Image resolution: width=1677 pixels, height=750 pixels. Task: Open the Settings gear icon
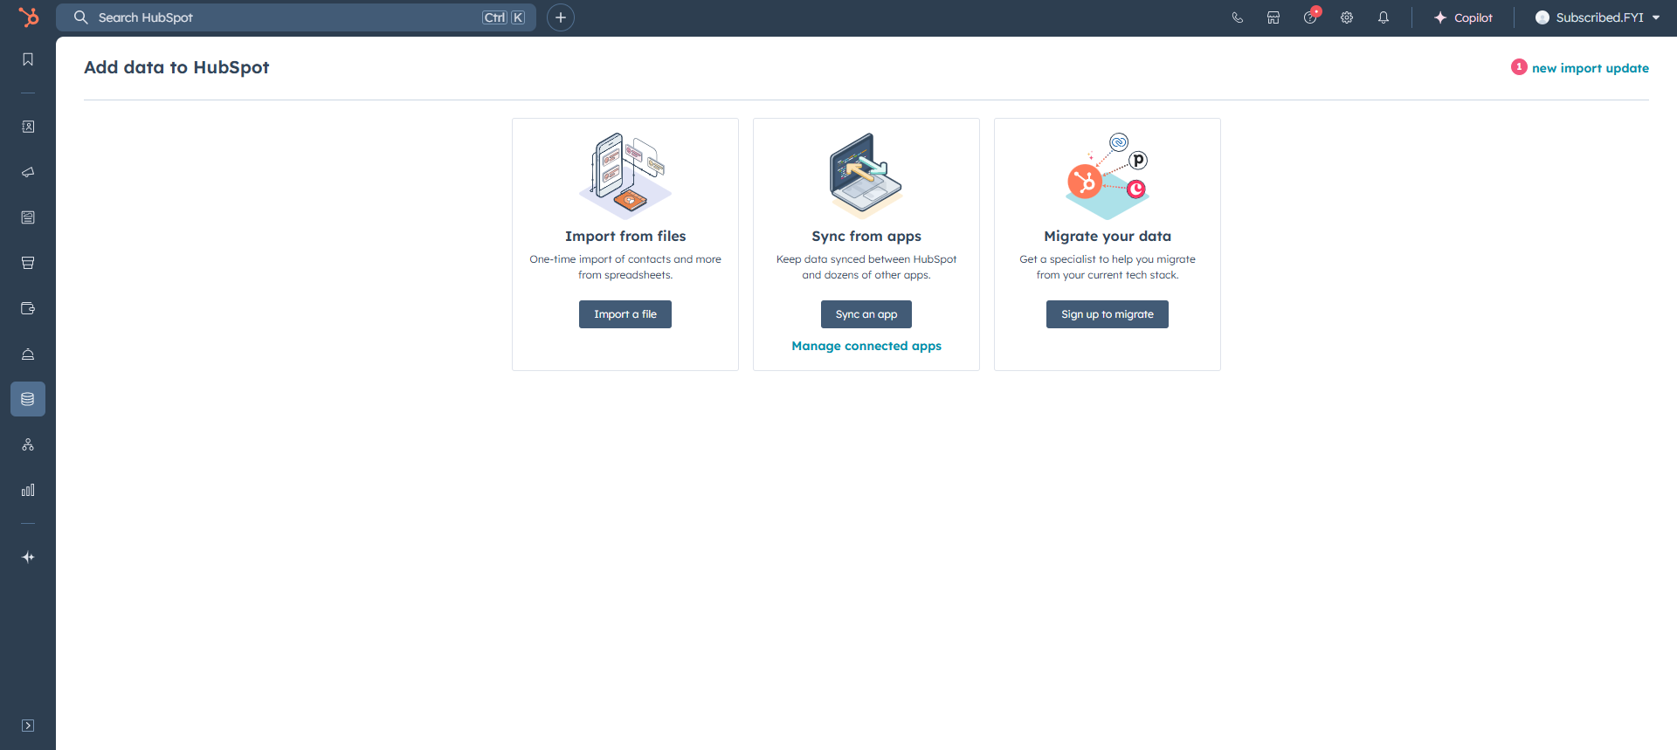click(1347, 17)
